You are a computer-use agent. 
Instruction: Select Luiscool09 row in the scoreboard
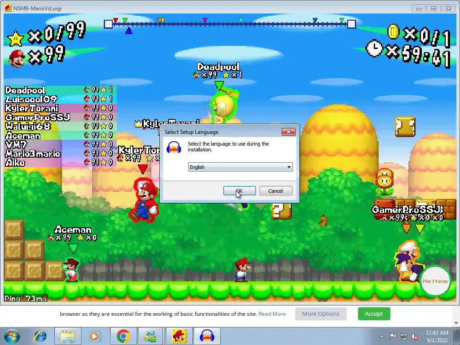click(x=61, y=99)
